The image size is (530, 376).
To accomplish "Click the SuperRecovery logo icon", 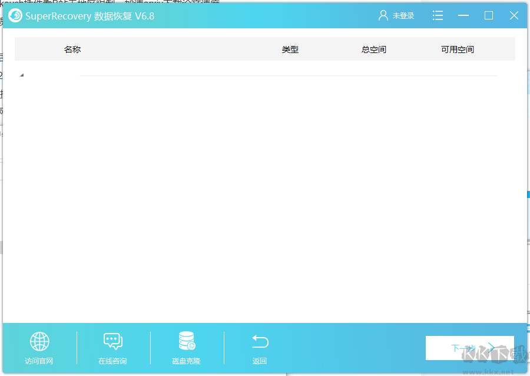I will tap(15, 15).
